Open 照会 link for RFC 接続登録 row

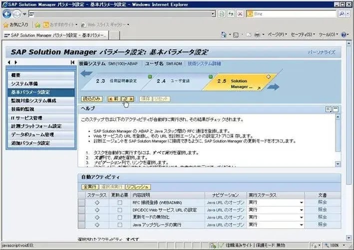coord(323,202)
